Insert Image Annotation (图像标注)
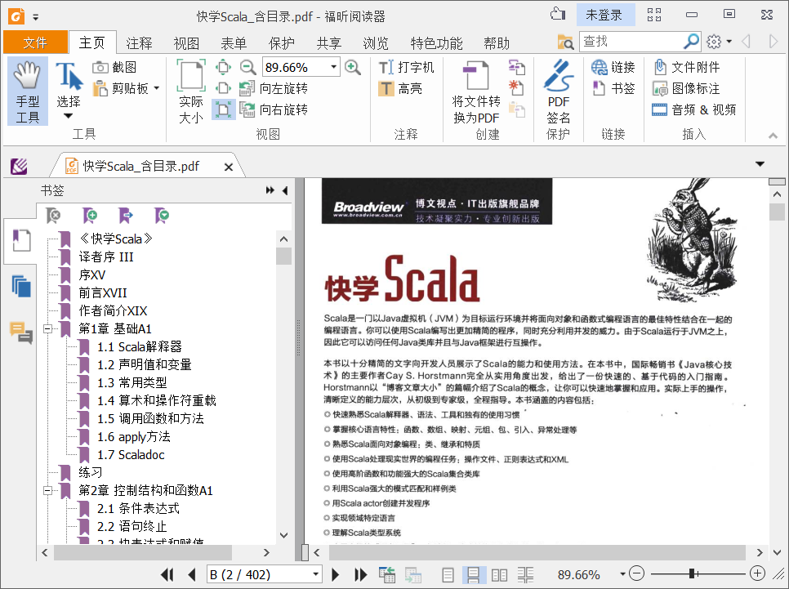 point(686,88)
